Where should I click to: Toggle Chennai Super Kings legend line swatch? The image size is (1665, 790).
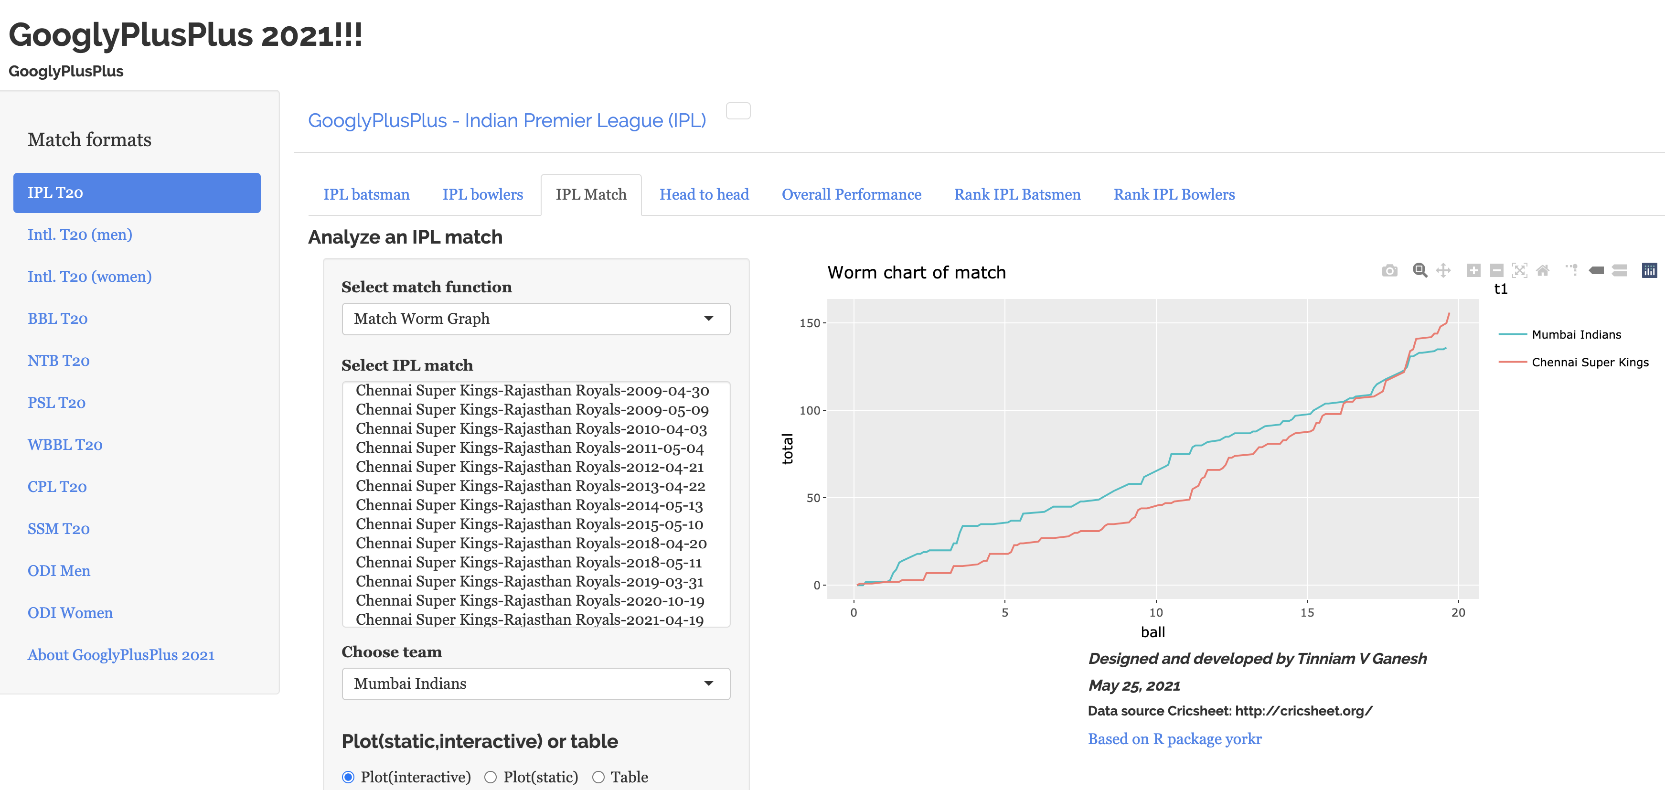point(1513,362)
